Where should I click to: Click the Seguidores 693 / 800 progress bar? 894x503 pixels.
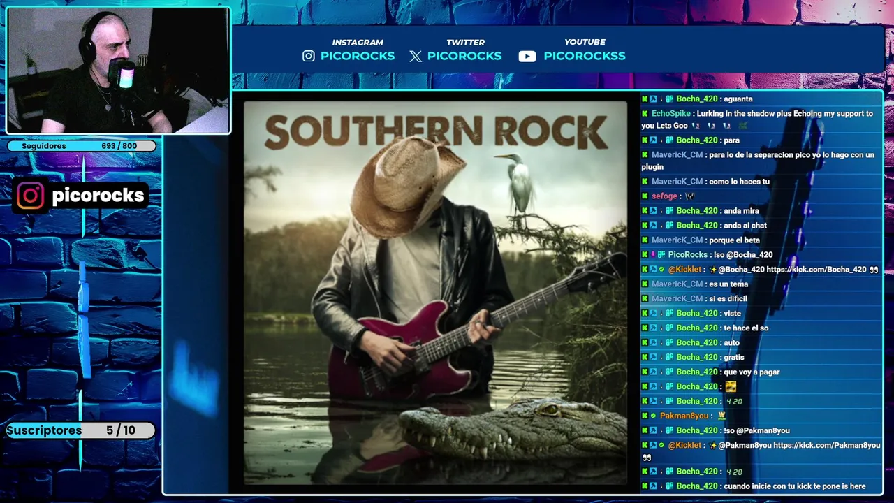pos(82,146)
